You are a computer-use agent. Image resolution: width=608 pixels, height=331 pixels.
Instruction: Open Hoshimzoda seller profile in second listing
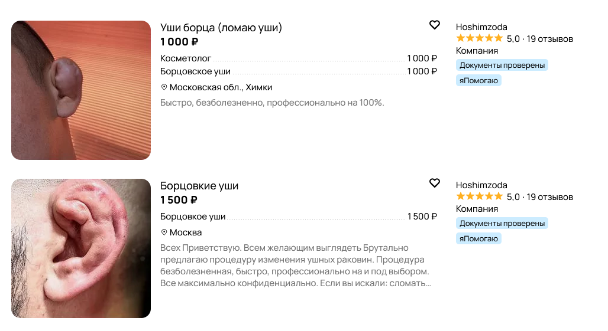481,185
